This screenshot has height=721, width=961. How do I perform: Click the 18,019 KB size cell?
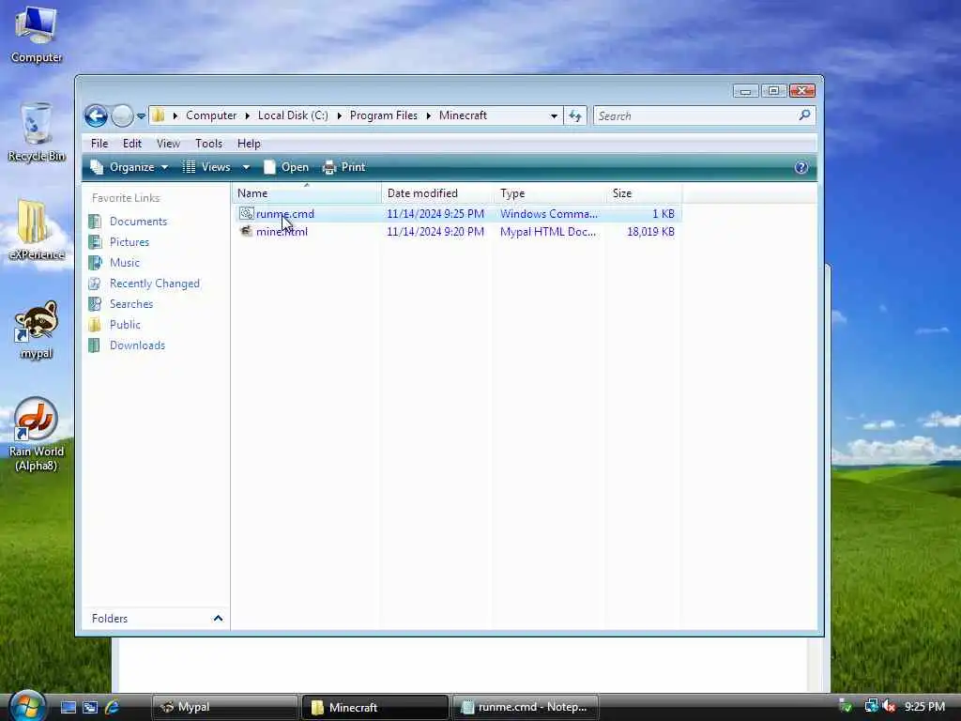[x=650, y=232]
